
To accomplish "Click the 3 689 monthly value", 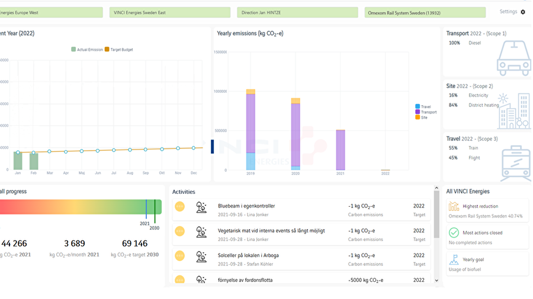I will click(75, 243).
